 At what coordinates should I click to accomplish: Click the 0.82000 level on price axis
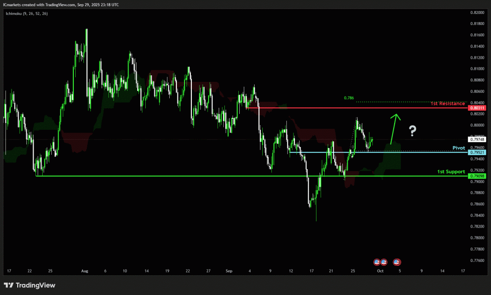point(477,12)
